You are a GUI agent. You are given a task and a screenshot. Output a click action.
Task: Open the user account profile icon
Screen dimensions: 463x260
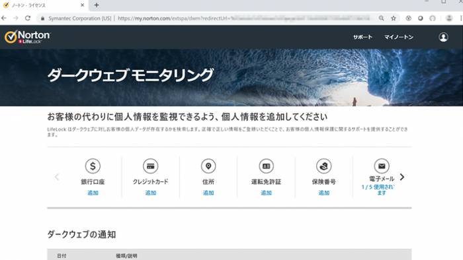pyautogui.click(x=443, y=37)
